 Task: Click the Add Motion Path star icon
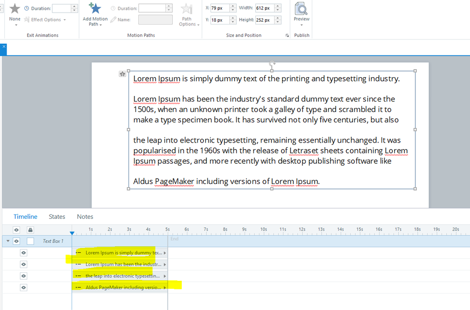(x=95, y=8)
